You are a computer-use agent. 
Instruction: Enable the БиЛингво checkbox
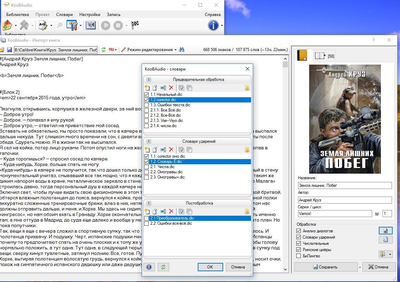[x=298, y=256]
